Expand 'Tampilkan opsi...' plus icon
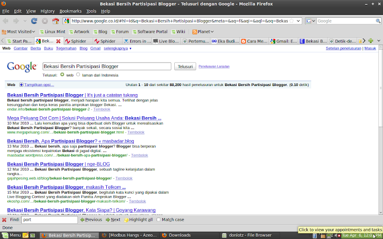The width and height of the screenshot is (383, 239). click(x=21, y=85)
